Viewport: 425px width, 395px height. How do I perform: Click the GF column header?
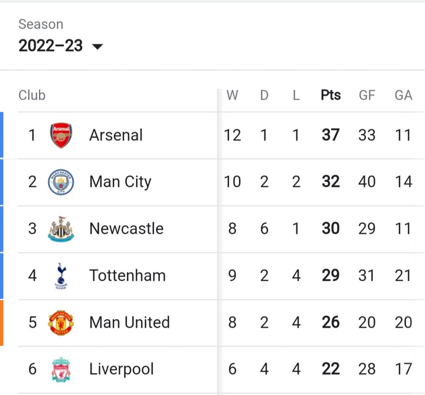(367, 95)
